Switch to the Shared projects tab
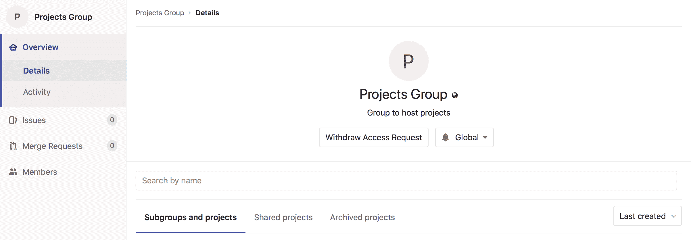Image resolution: width=691 pixels, height=240 pixels. coord(283,217)
